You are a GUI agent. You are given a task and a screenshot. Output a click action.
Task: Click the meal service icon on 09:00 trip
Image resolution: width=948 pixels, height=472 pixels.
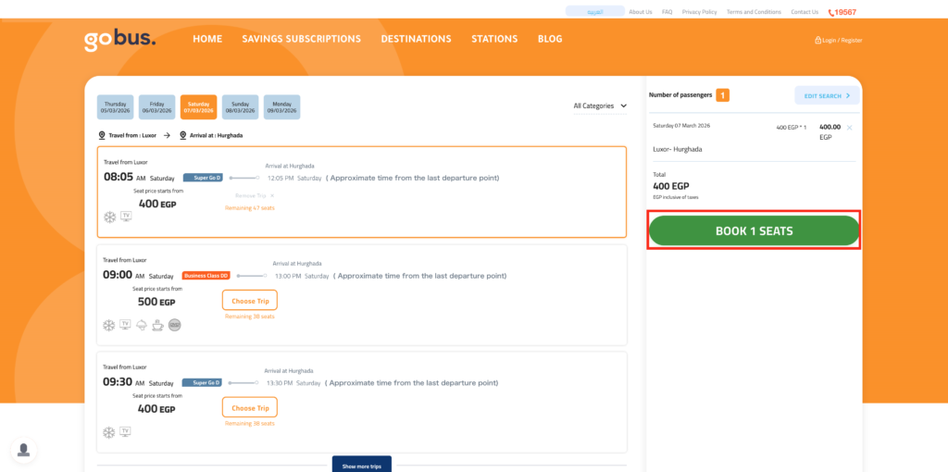coord(142,325)
